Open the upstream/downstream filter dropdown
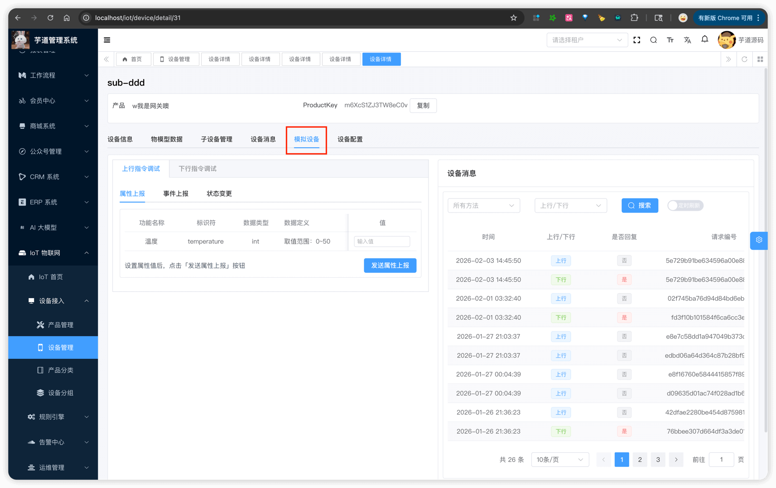Screen dimensions: 776x488 (x=570, y=206)
